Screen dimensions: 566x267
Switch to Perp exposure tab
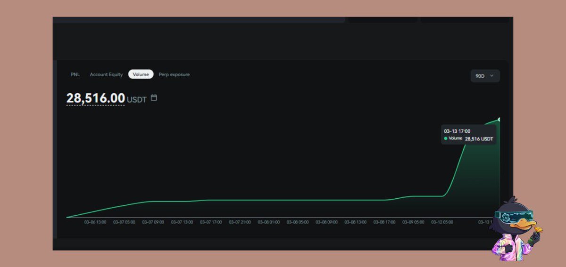tap(174, 74)
